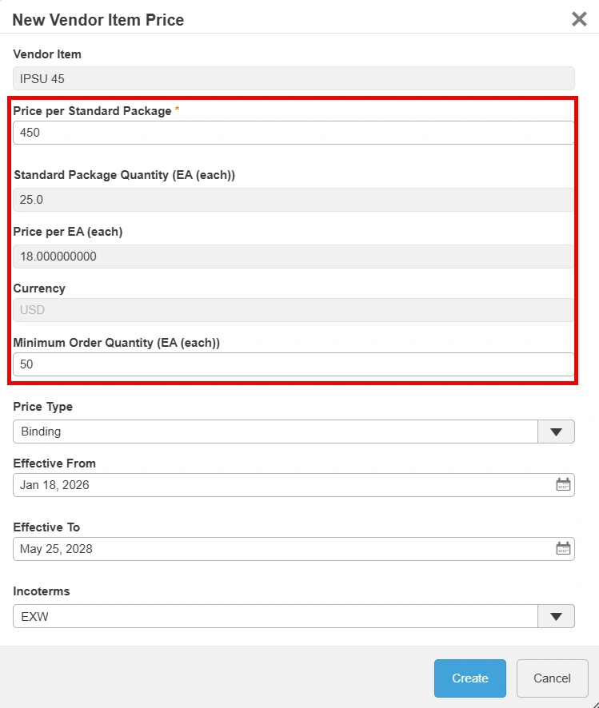Image resolution: width=599 pixels, height=708 pixels.
Task: Close the New Vendor Item Price dialog
Action: [579, 19]
